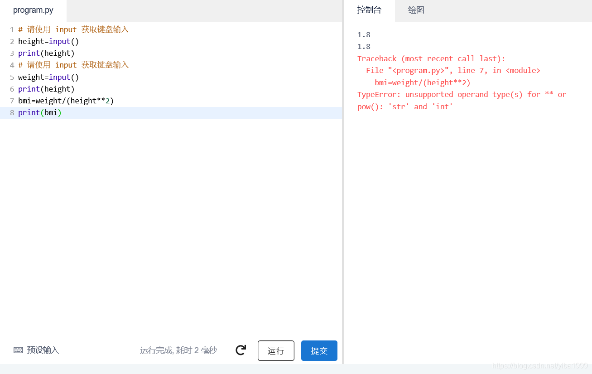This screenshot has height=374, width=592.
Task: Click the first comment line in editor
Action: pyautogui.click(x=73, y=29)
